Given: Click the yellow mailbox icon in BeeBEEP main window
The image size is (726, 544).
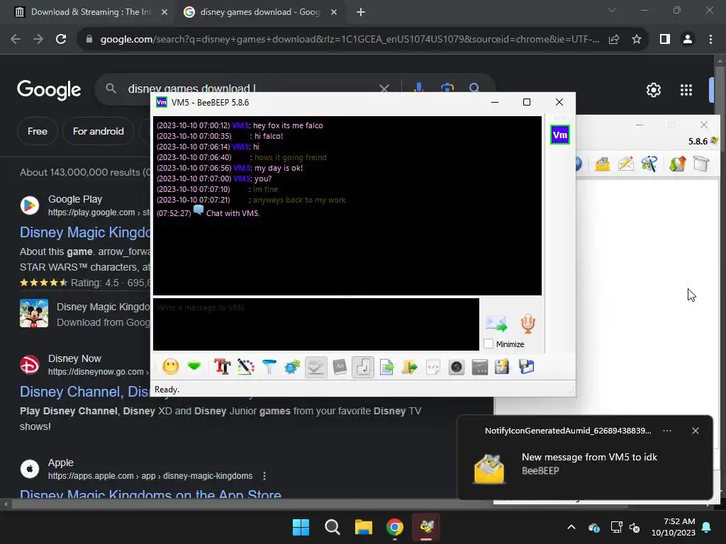Looking at the screenshot, I should click(603, 164).
